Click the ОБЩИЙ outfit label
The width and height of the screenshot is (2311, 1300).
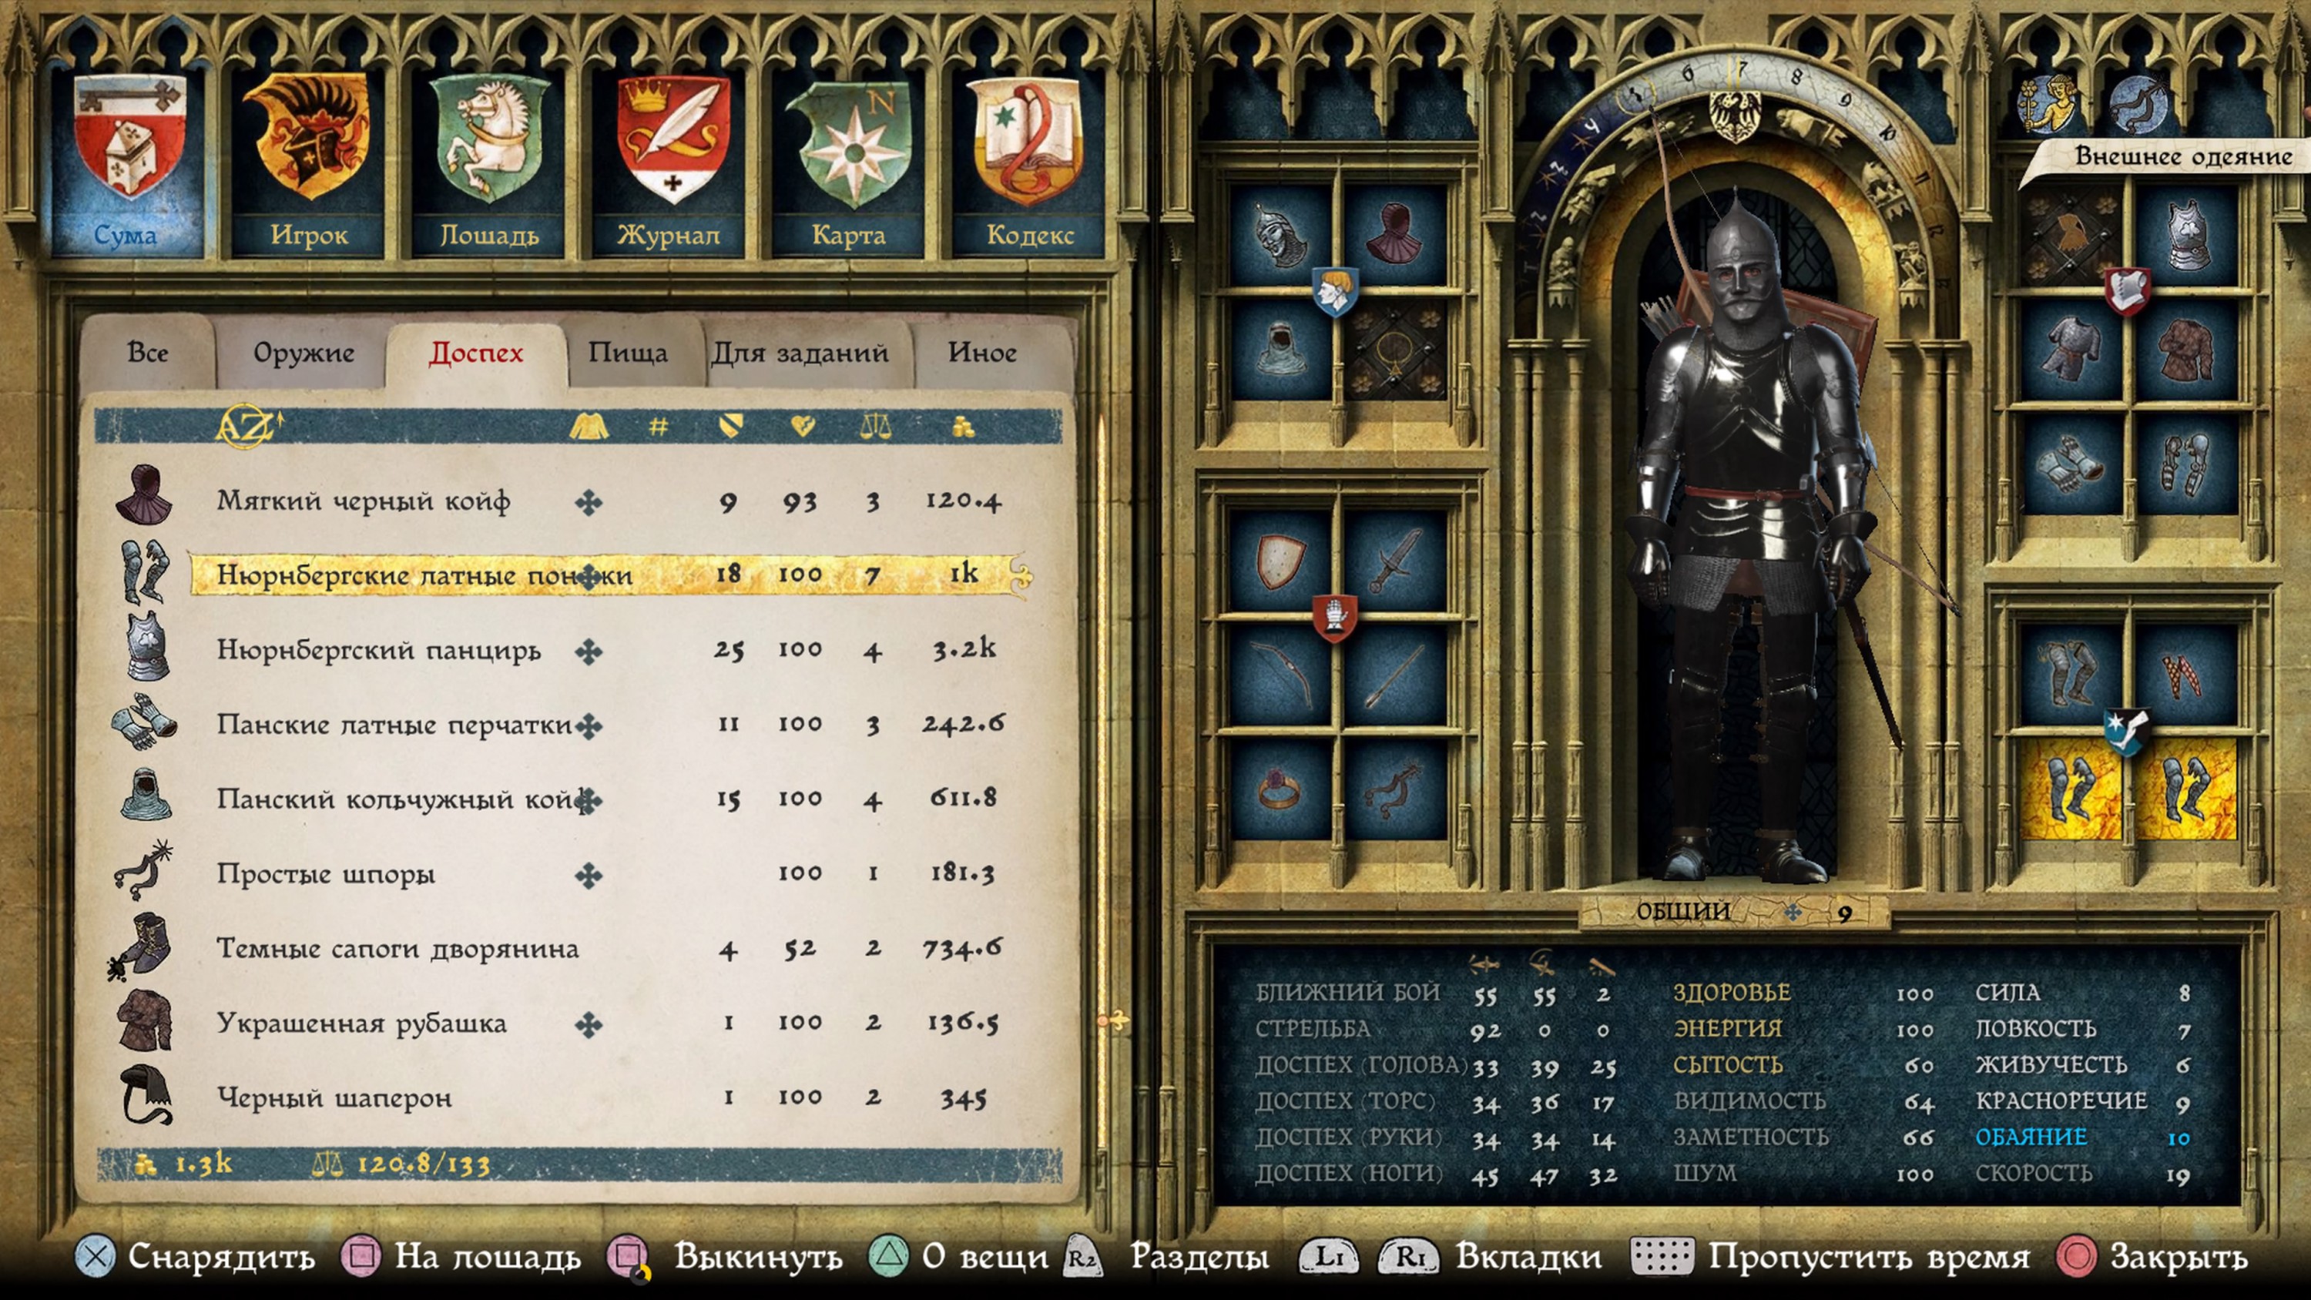pos(1683,912)
